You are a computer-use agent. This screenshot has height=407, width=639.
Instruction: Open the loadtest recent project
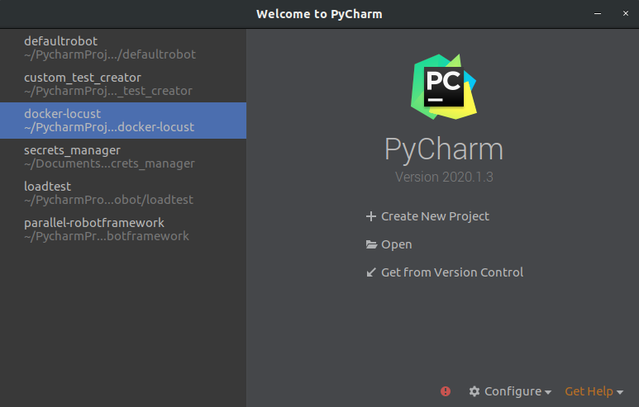[x=123, y=193]
